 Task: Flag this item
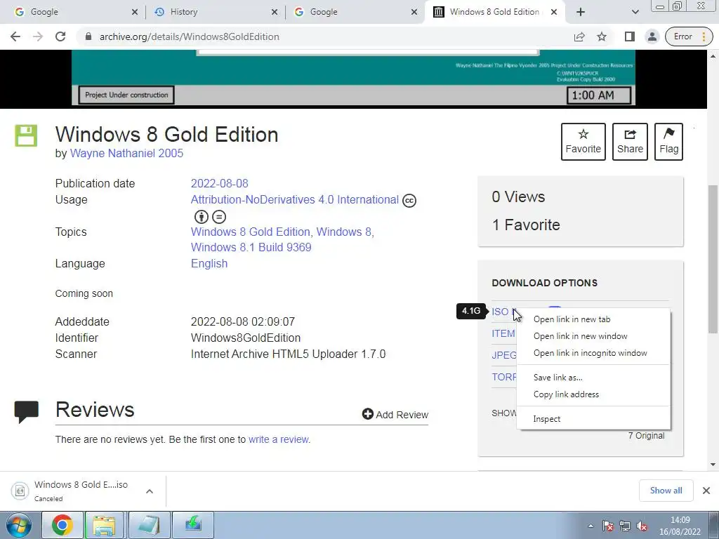click(x=668, y=142)
